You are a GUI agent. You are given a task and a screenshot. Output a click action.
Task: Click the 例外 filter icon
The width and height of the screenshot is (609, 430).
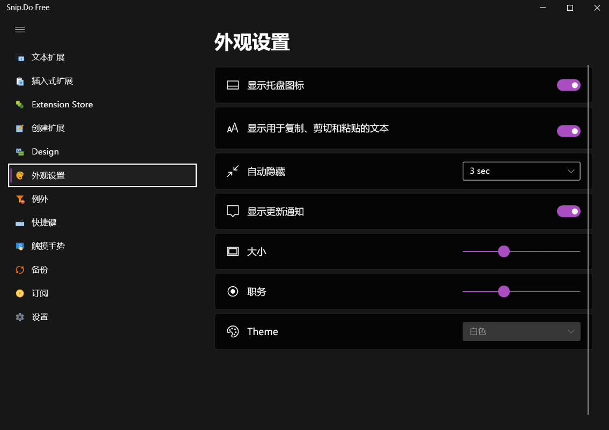tap(20, 199)
